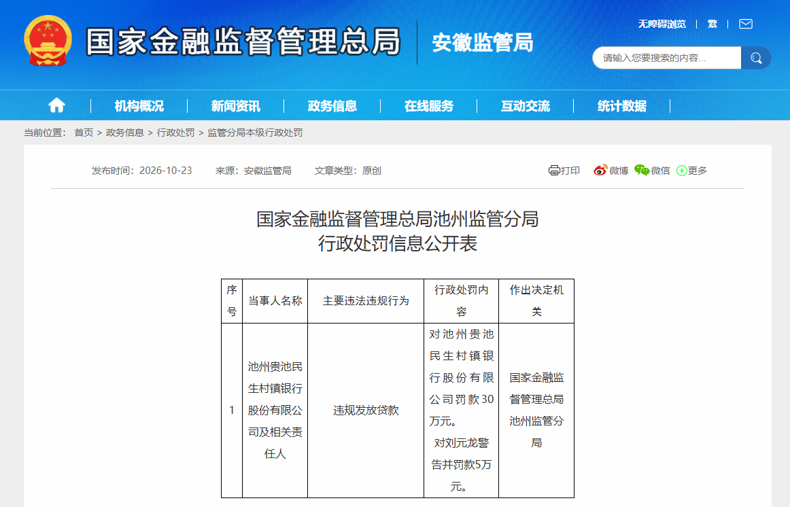The height and width of the screenshot is (507, 790).
Task: Share via the Weibo icon
Action: pos(600,171)
